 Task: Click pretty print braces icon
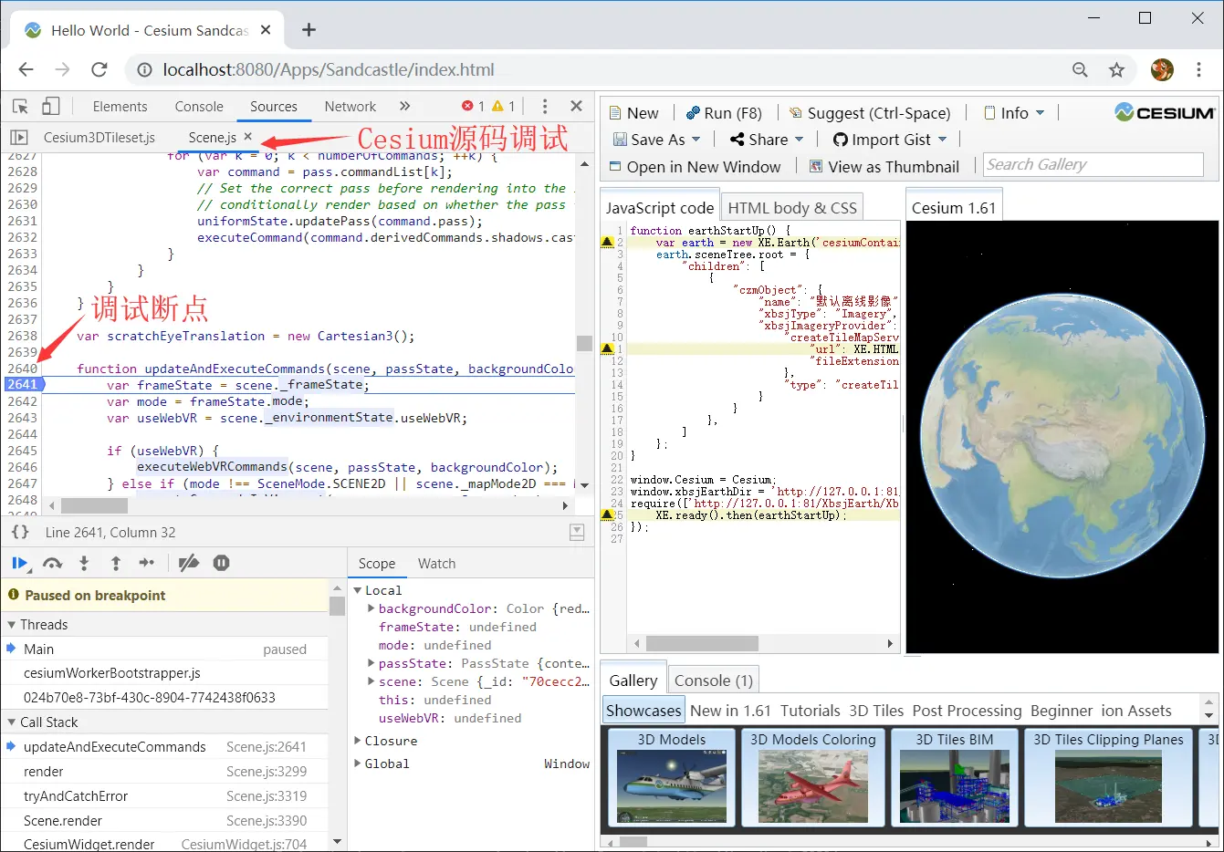[x=20, y=532]
